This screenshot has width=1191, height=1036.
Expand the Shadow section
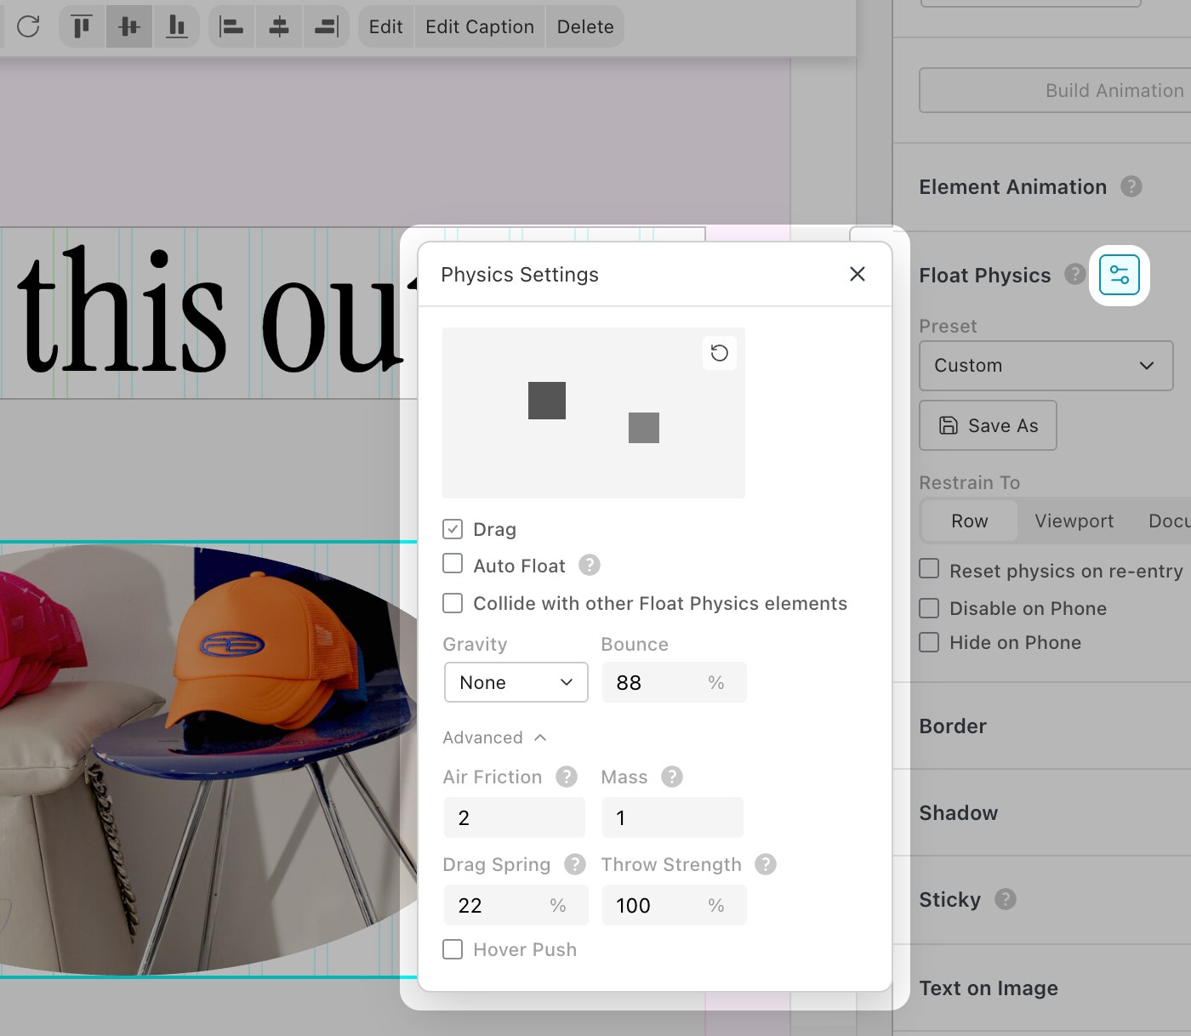pos(958,813)
